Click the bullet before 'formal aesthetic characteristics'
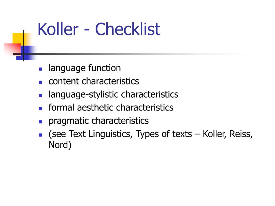The width and height of the screenshot is (275, 206). click(x=40, y=109)
